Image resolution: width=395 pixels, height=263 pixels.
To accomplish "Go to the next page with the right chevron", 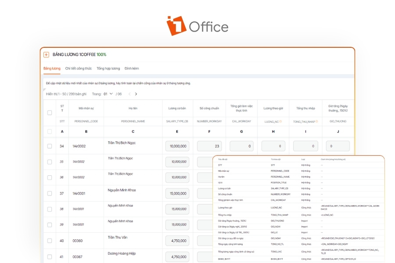I will point(136,94).
